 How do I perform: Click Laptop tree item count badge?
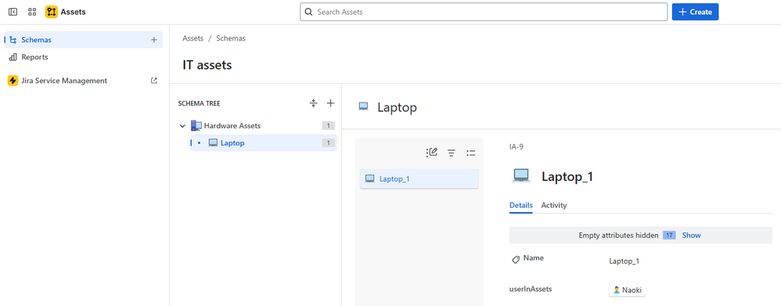[x=328, y=143]
